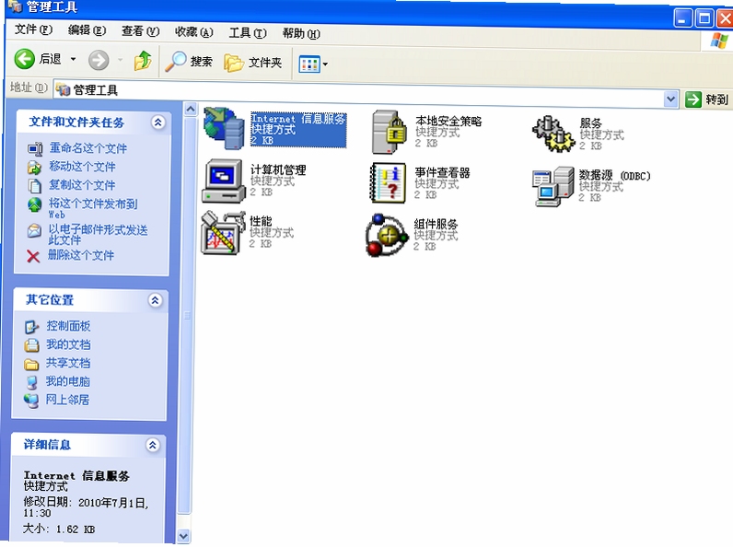Select the 性能 chart icon
Viewport: 733px width, 547px height.
click(x=223, y=232)
